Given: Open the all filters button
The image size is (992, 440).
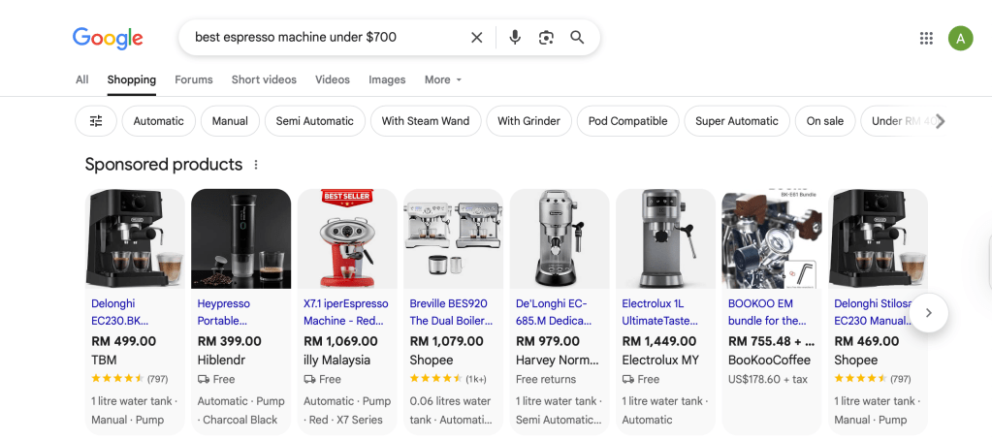Looking at the screenshot, I should point(96,121).
